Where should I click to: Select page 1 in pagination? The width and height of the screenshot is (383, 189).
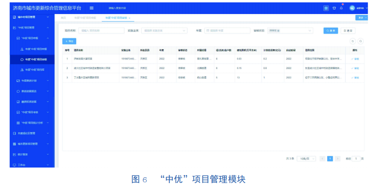pyautogui.click(x=330, y=159)
